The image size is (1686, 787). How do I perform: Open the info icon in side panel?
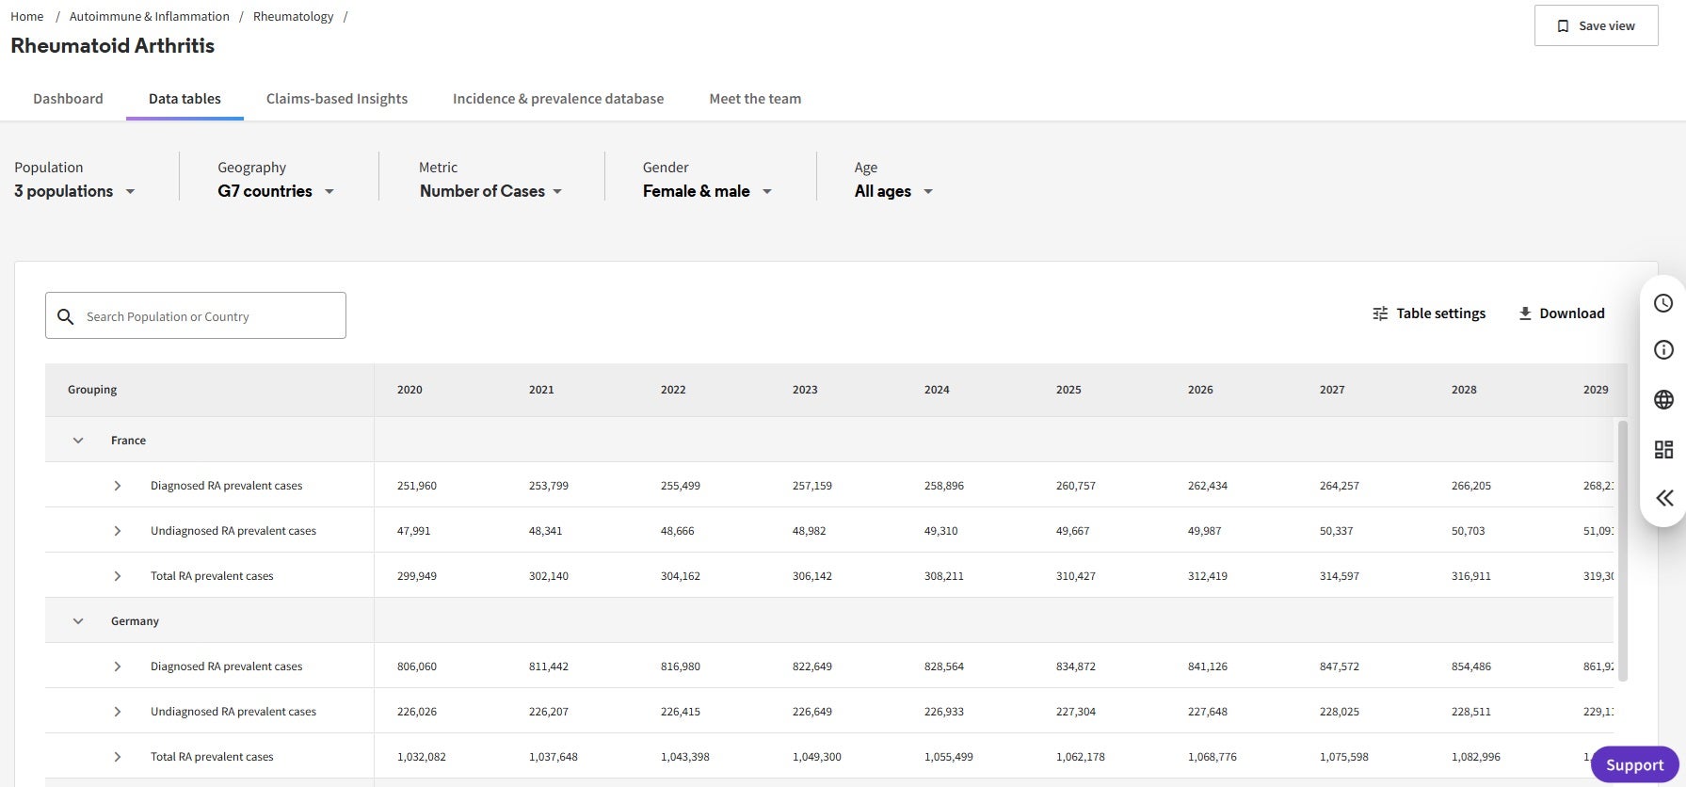click(1663, 350)
